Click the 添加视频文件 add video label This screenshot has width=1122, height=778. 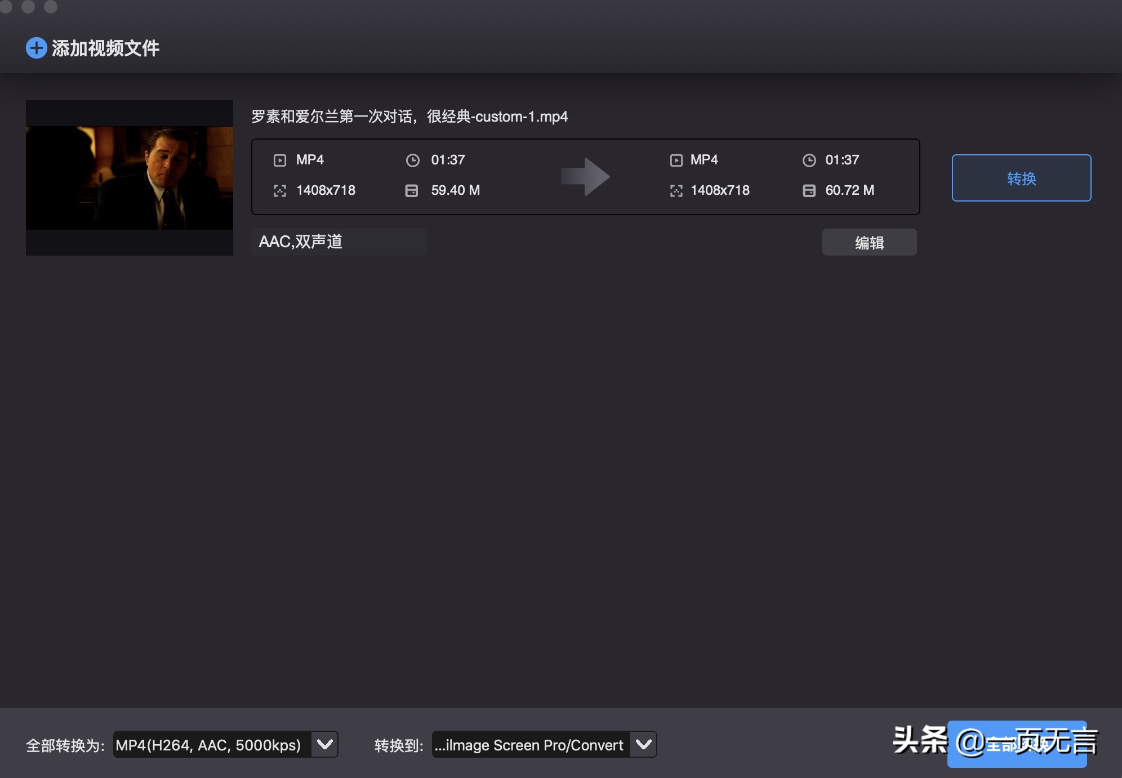(x=105, y=48)
